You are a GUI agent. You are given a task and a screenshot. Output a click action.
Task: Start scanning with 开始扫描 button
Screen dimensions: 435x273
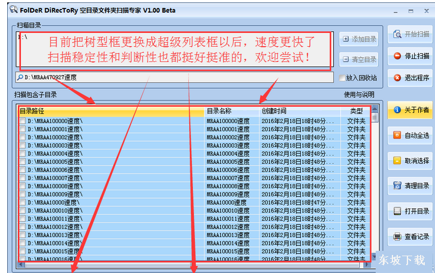coord(410,34)
